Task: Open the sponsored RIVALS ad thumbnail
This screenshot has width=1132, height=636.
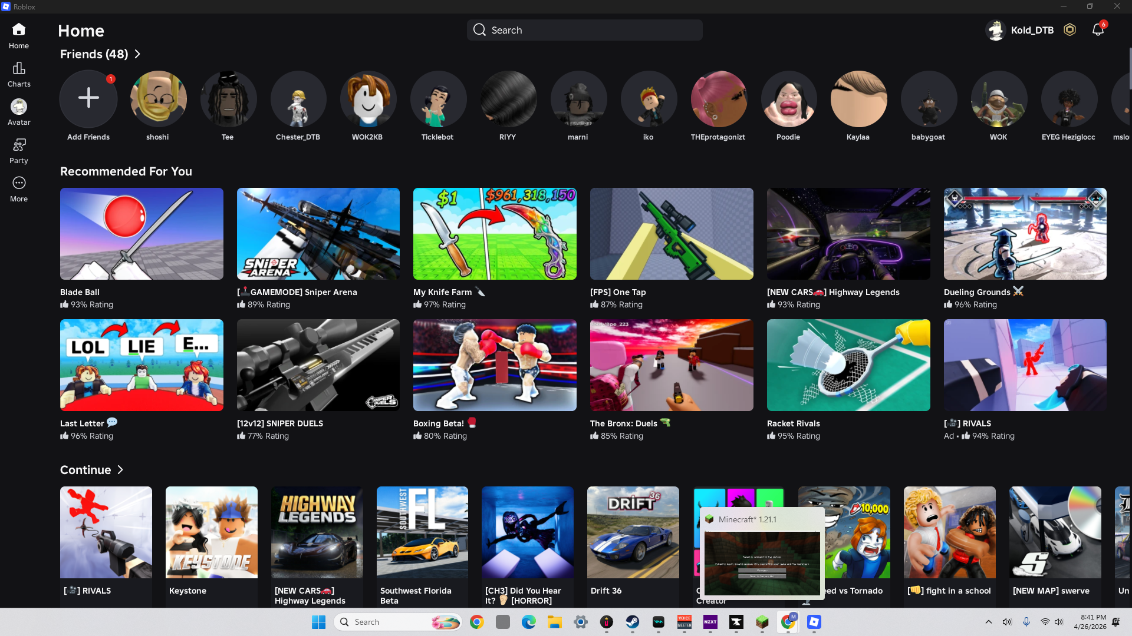Action: tap(1025, 365)
